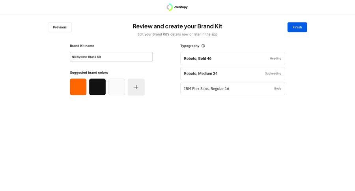Pick the white brand color swatch
The image size is (355, 191).
[117, 87]
